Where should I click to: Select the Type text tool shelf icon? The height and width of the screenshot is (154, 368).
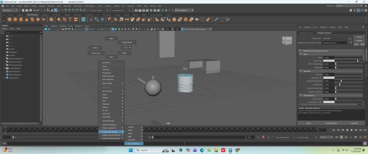(x=70, y=19)
